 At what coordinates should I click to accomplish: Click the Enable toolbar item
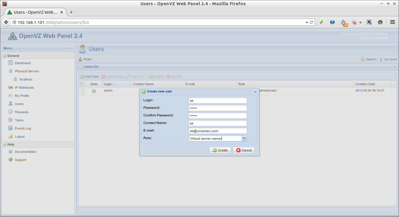click(157, 76)
